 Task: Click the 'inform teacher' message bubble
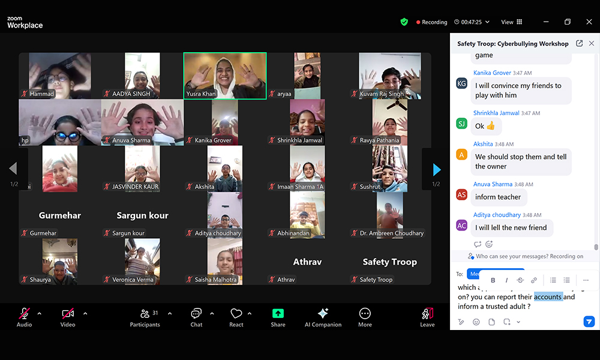tap(499, 197)
